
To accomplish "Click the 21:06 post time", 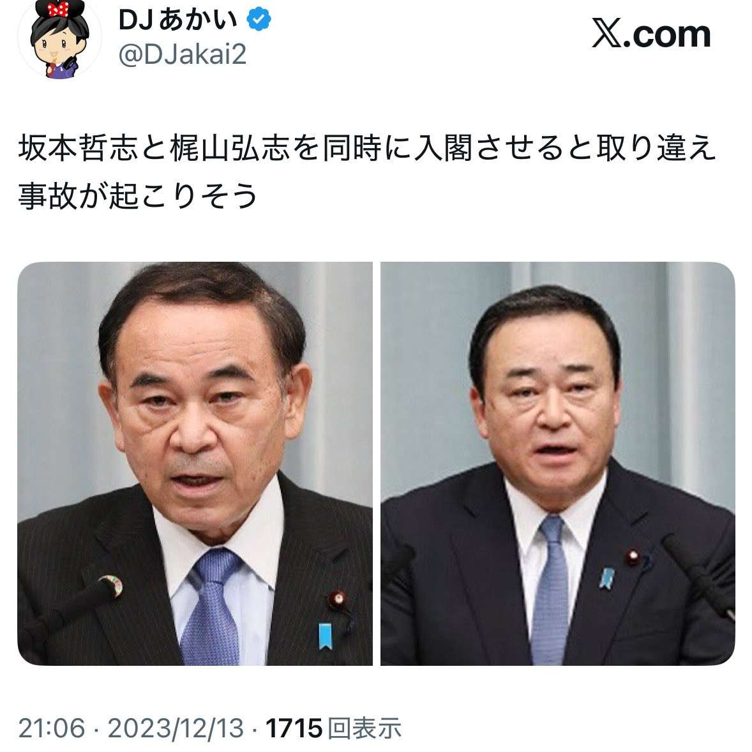I will tap(52, 728).
